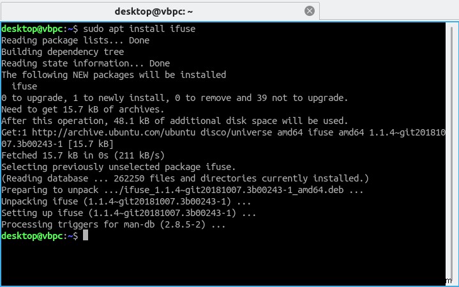This screenshot has width=459, height=287.
Task: Click 'The following NEW packages will be installed'
Action: pos(114,75)
